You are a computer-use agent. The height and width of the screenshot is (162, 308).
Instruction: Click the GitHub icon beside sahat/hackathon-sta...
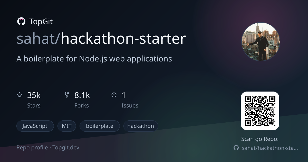point(236,148)
